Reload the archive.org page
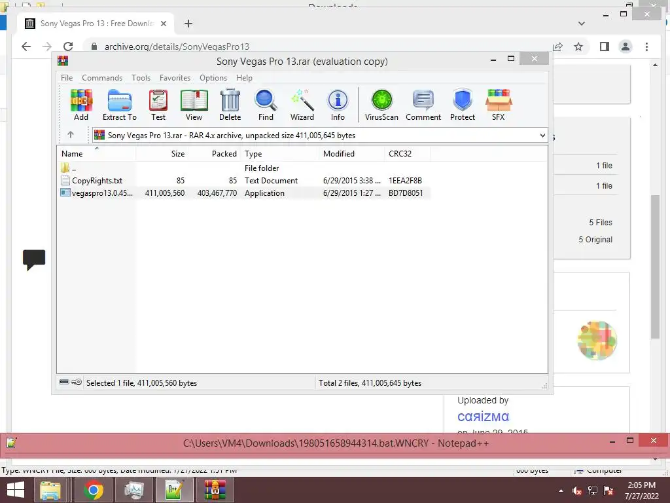 tap(68, 47)
